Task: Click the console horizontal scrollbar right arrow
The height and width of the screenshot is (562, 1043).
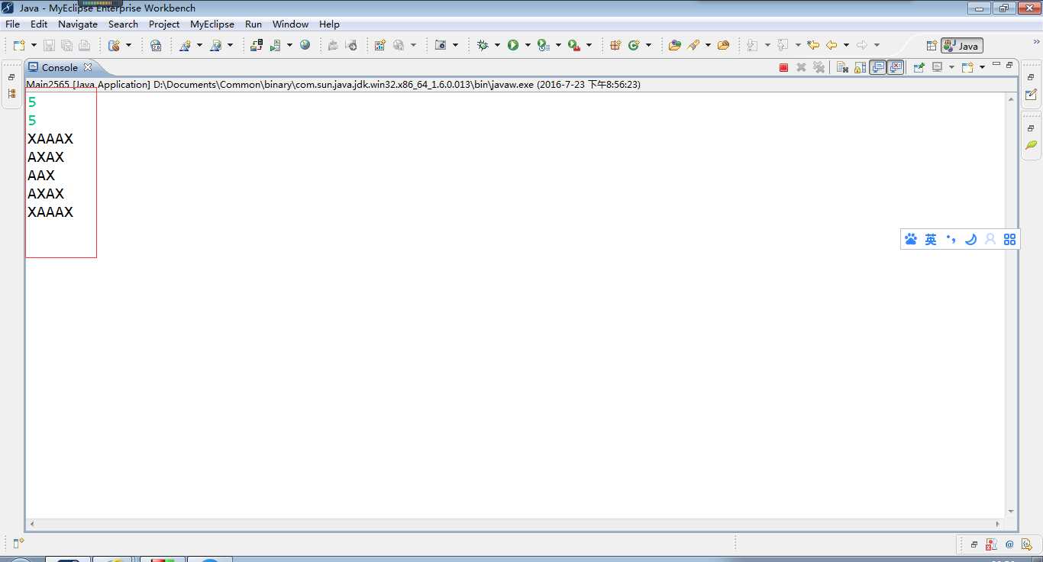Action: tap(998, 525)
